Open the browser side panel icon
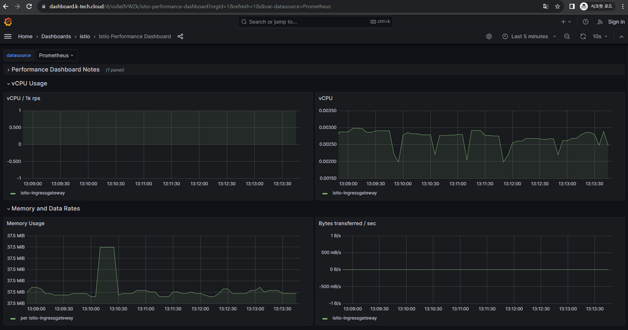This screenshot has width=628, height=330. point(572,6)
